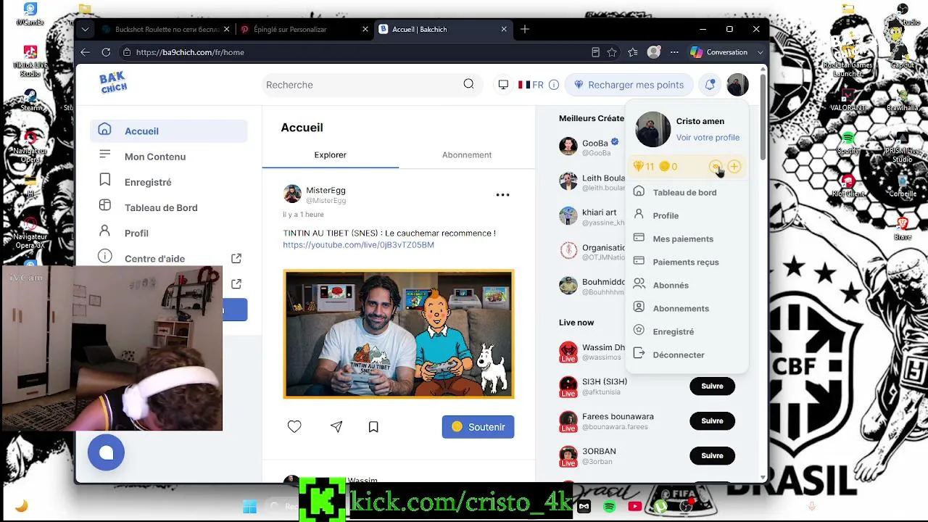The image size is (928, 522).
Task: Reload the Bakchich page
Action: pyautogui.click(x=106, y=52)
